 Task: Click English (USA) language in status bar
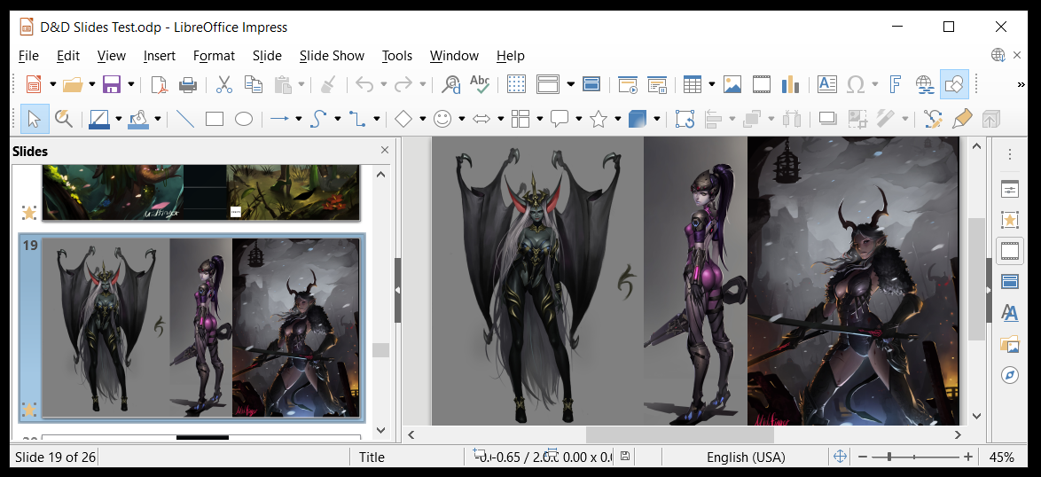(745, 457)
